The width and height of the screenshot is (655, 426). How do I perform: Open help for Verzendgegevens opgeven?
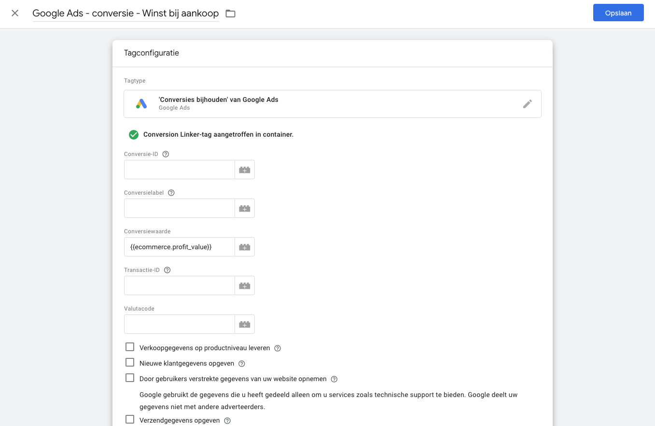(x=227, y=421)
